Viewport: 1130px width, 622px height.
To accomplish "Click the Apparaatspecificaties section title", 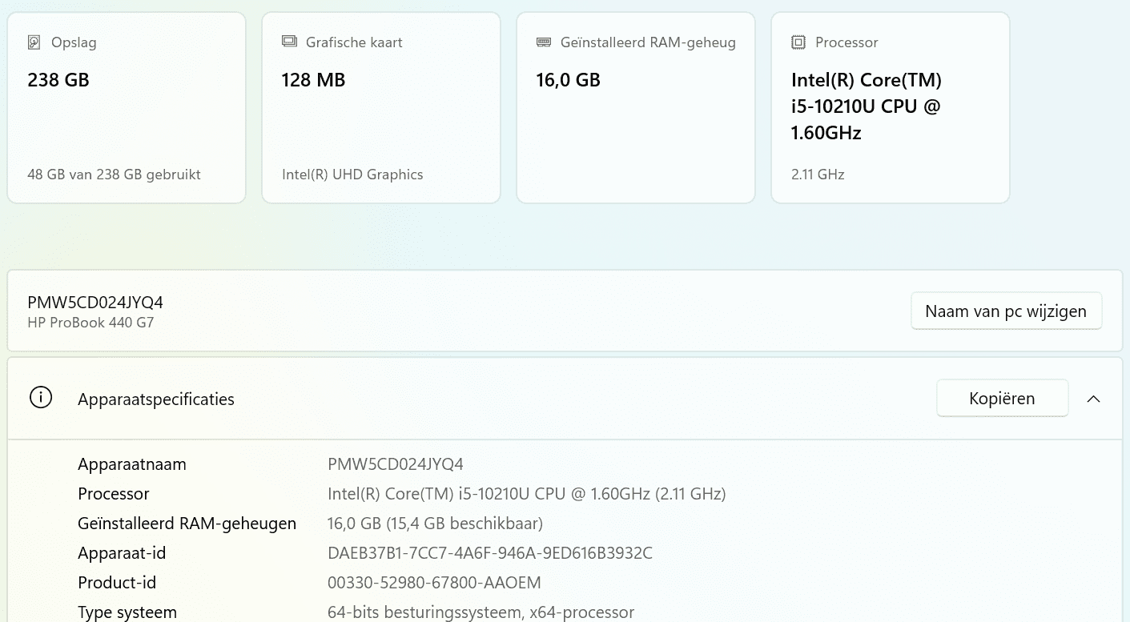I will [x=156, y=399].
